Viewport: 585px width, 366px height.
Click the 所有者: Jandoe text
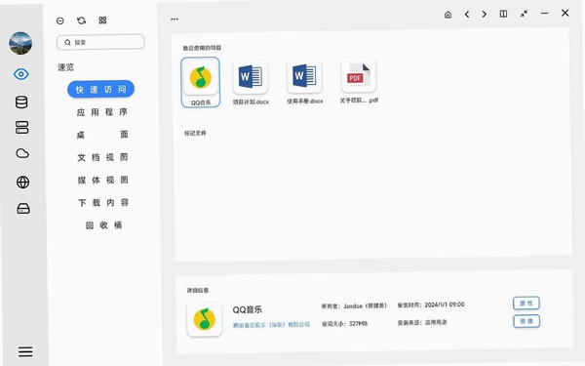click(x=354, y=305)
